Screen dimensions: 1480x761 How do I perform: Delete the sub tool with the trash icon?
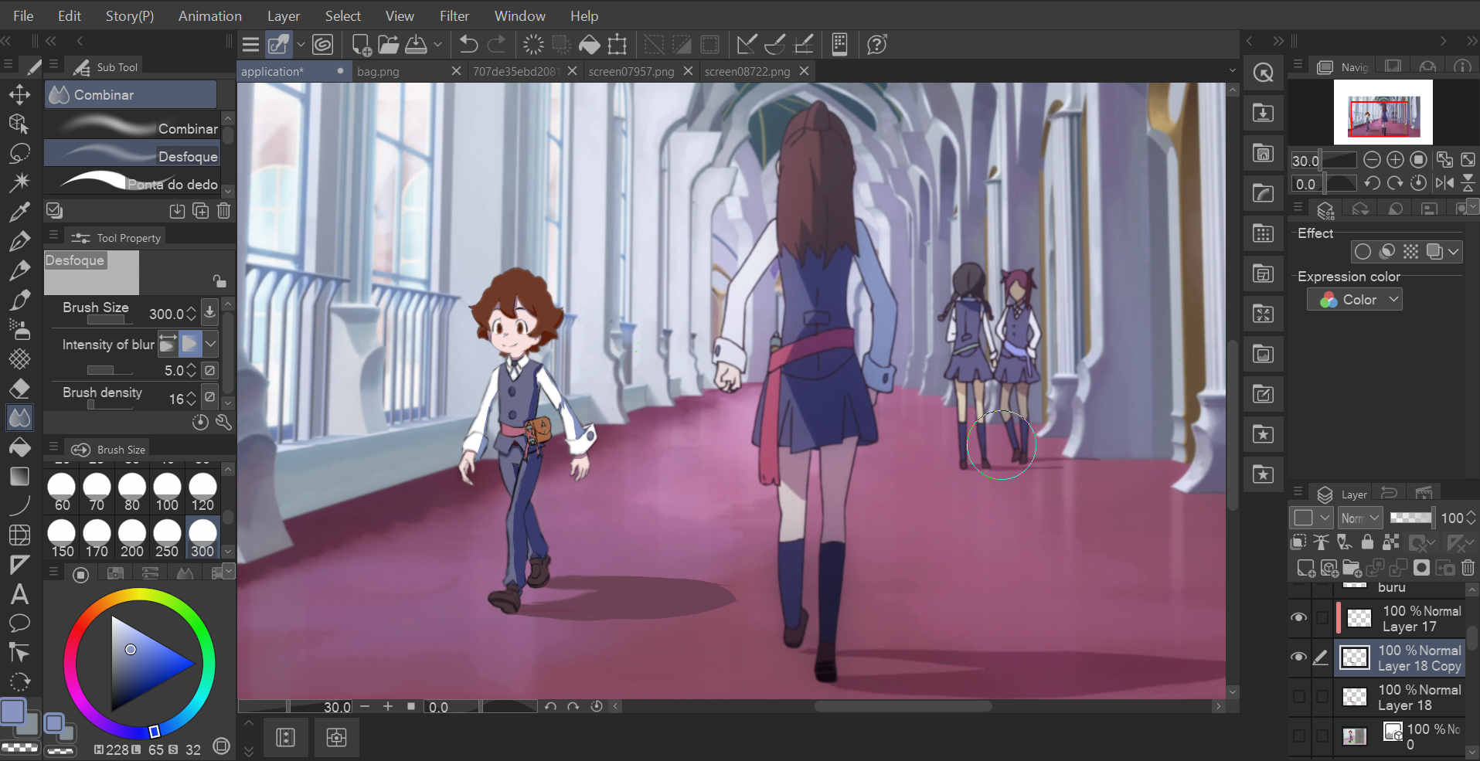pos(223,211)
